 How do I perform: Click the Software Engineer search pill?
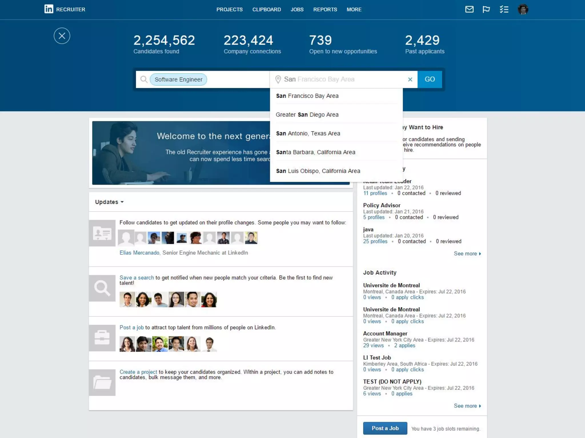pos(178,80)
